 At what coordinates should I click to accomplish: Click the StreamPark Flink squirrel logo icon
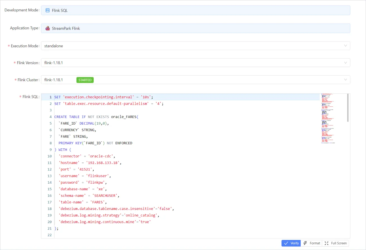pos(47,28)
